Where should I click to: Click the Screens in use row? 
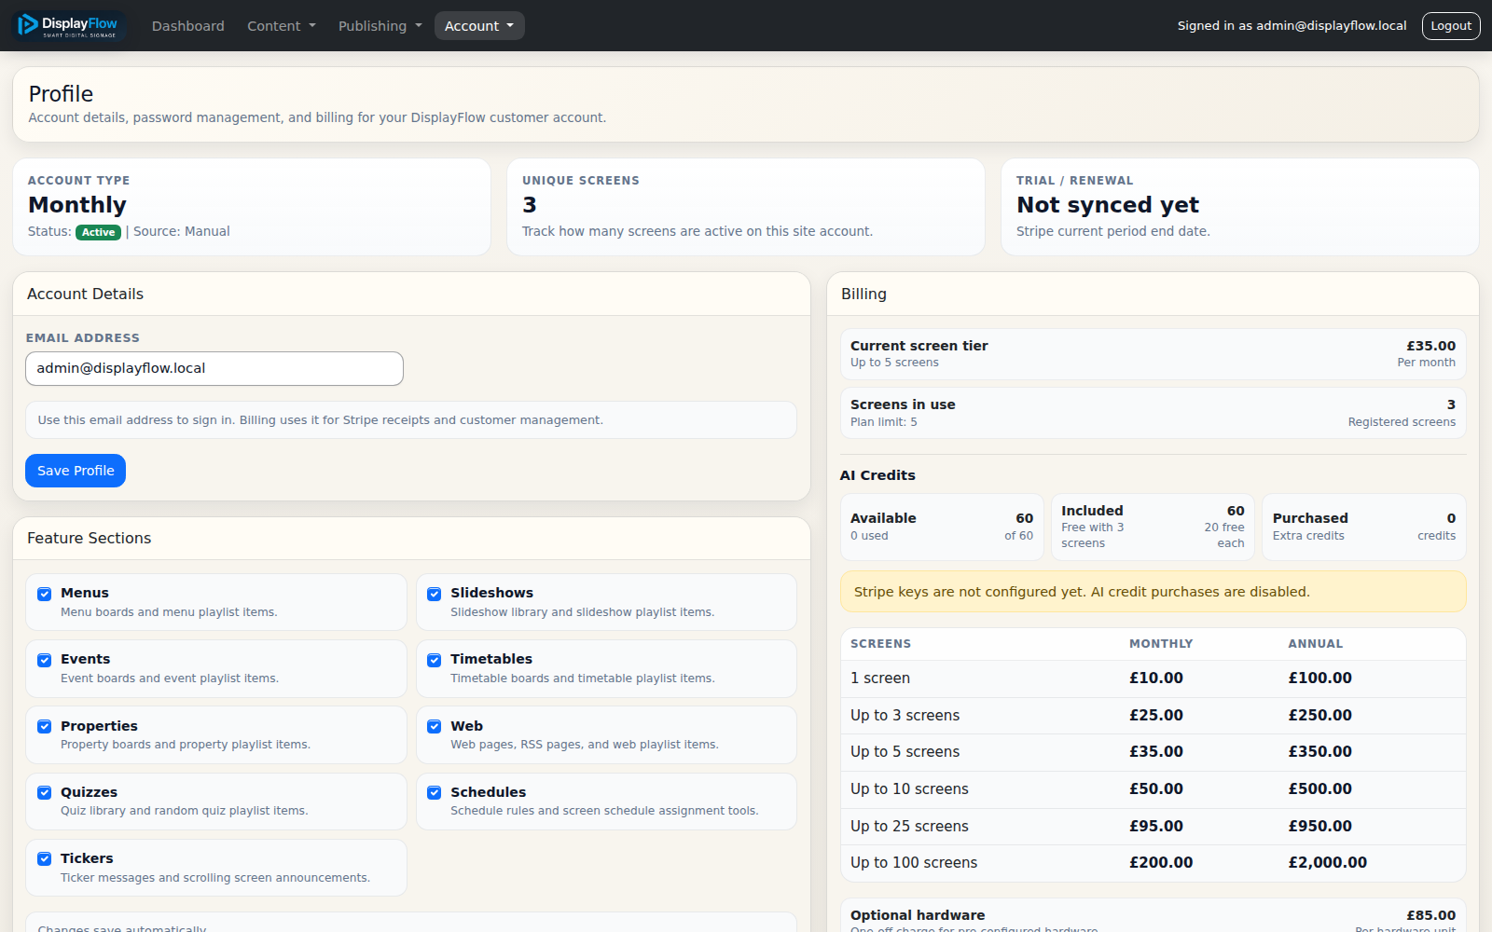pyautogui.click(x=1153, y=413)
